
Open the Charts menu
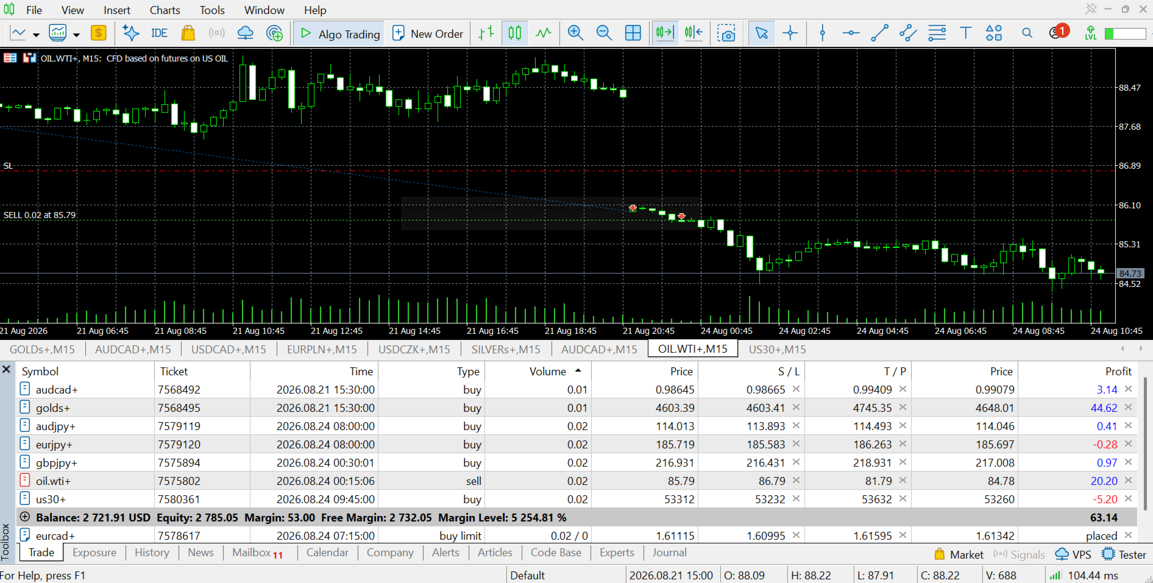(x=165, y=10)
